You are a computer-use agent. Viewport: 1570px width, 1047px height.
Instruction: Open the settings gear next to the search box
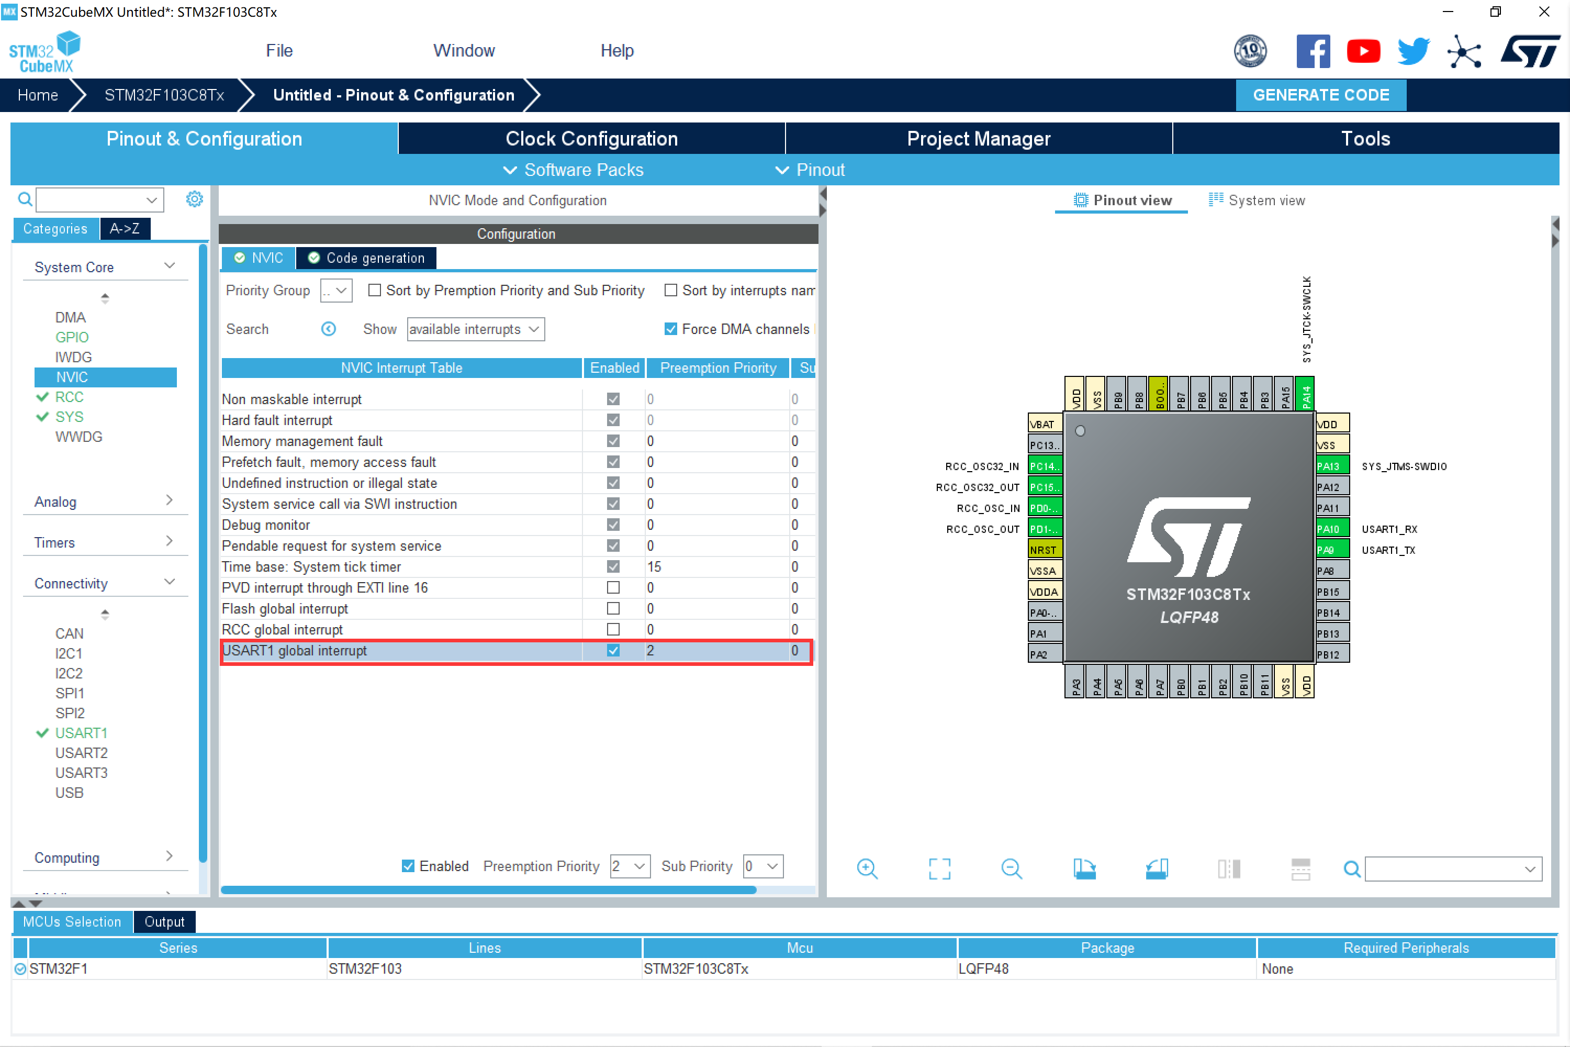tap(194, 198)
